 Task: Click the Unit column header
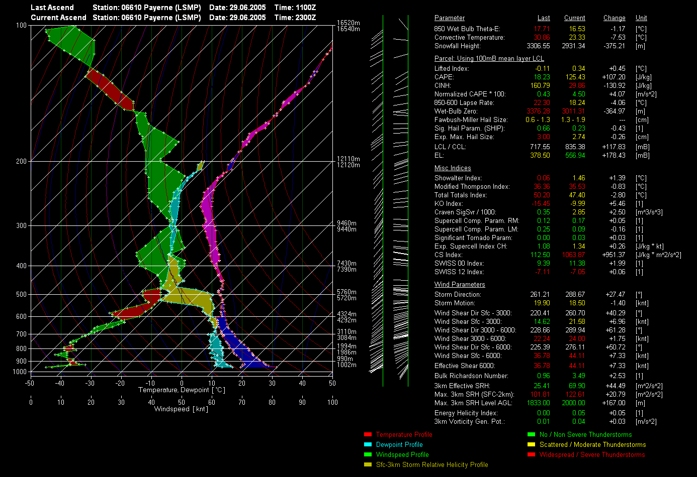pos(641,18)
